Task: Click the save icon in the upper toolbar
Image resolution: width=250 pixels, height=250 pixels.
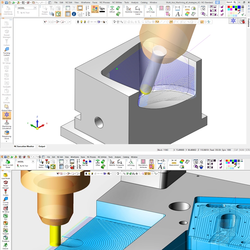Action: pos(6,3)
